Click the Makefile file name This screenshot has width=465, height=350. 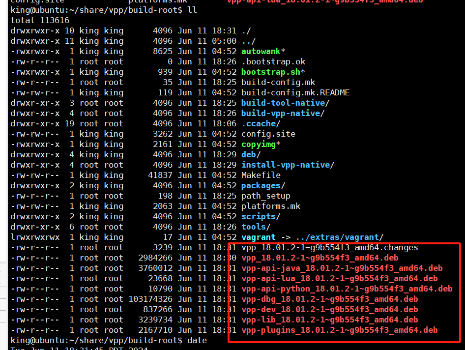261,175
